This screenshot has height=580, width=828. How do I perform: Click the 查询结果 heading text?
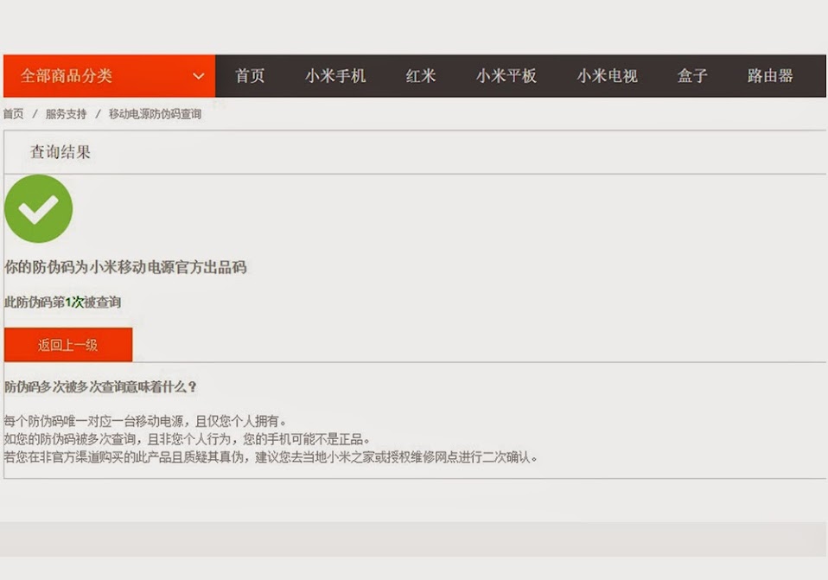[x=61, y=152]
